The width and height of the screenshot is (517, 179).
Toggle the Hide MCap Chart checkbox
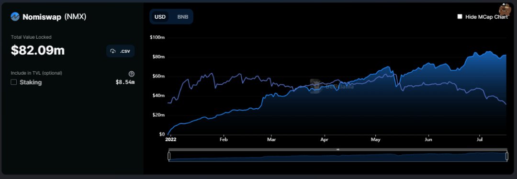pos(460,16)
